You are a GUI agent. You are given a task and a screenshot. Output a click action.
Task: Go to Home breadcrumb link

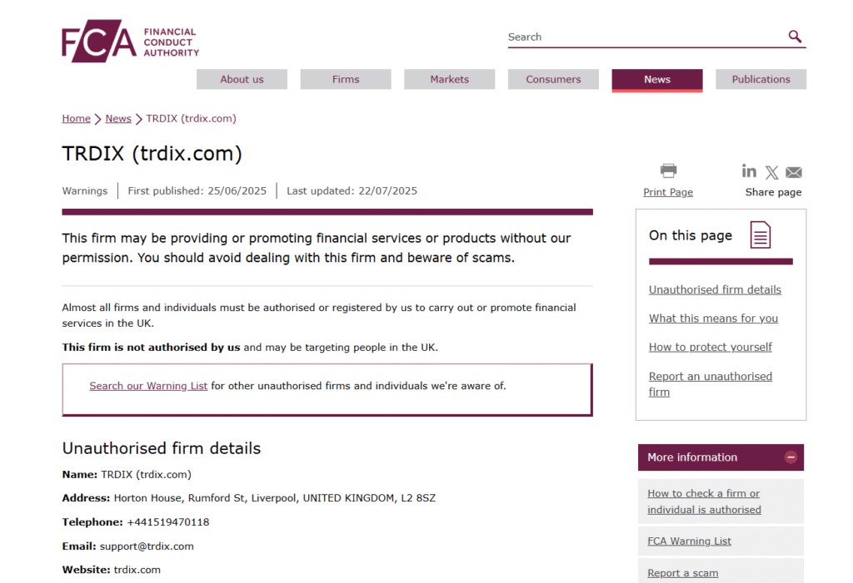tap(76, 119)
